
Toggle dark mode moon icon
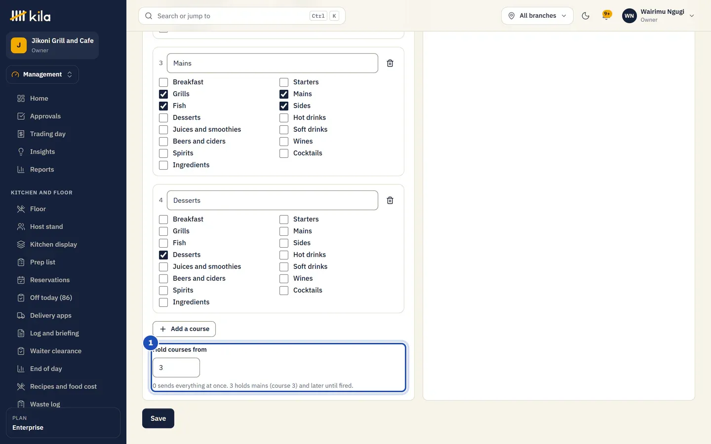(586, 16)
